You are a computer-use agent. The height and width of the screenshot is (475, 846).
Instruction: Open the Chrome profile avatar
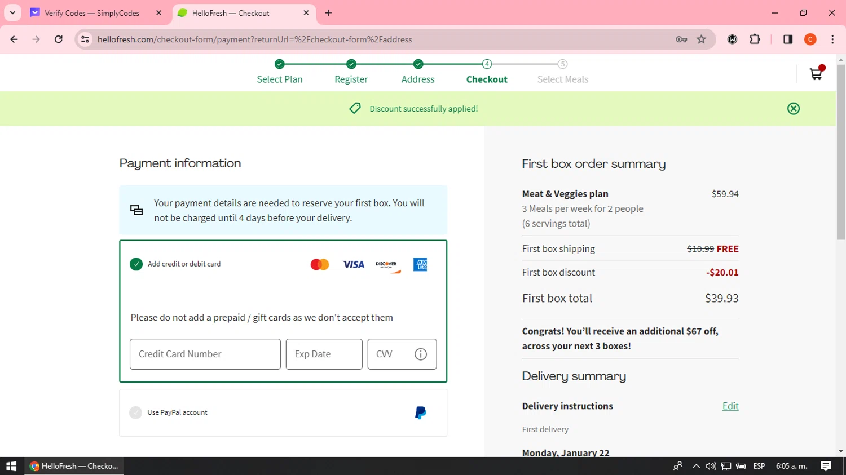click(810, 39)
